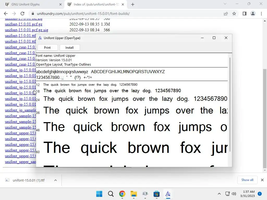This screenshot has height=200, width=267.
Task: Click browser back arrow
Action: (x=6, y=14)
